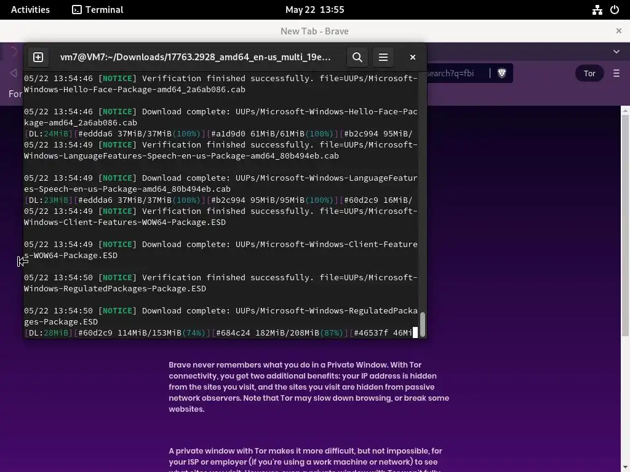Open the clock showing May 22 13:55
This screenshot has width=630, height=472.
coord(314,10)
